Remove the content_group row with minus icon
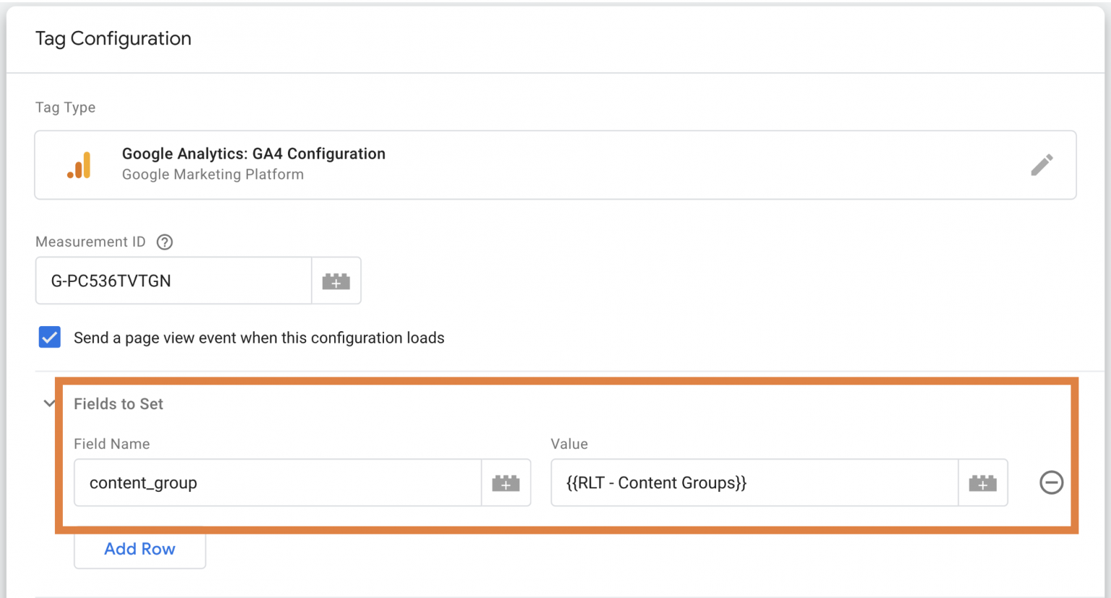Screen dimensions: 1111x598 click(x=1051, y=482)
